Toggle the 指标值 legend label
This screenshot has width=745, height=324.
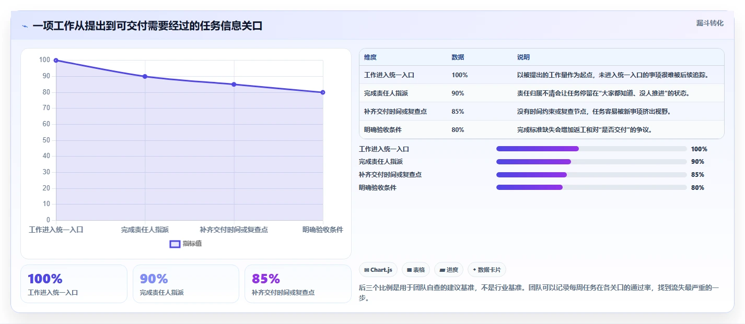pos(192,244)
